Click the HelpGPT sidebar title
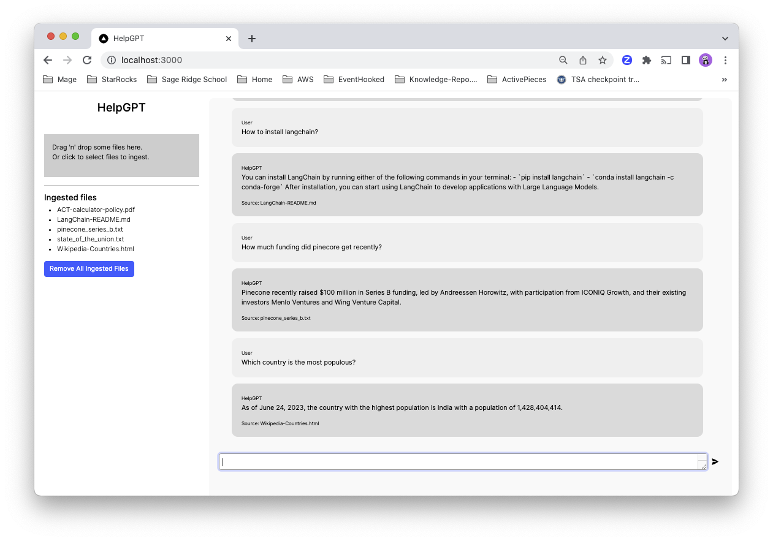Image resolution: width=773 pixels, height=541 pixels. point(121,108)
